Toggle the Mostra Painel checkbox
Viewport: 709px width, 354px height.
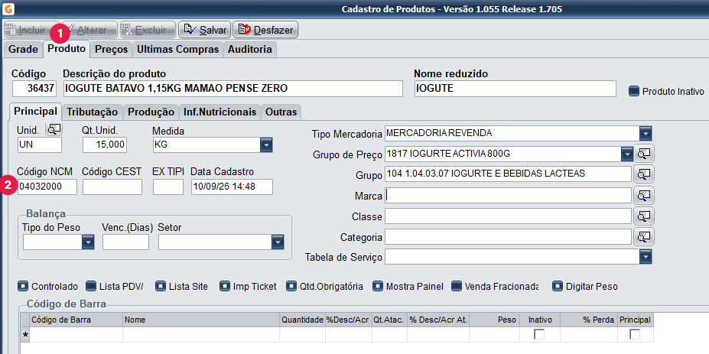coord(378,286)
